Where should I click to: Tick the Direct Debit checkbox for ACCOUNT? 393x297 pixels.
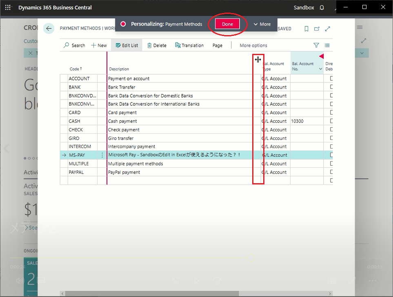[331, 78]
